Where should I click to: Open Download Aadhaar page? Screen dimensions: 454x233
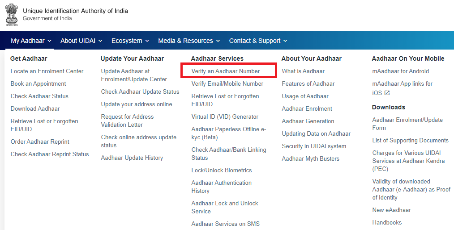click(x=35, y=108)
